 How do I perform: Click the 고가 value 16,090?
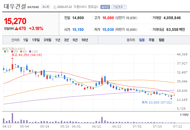coord(108,18)
